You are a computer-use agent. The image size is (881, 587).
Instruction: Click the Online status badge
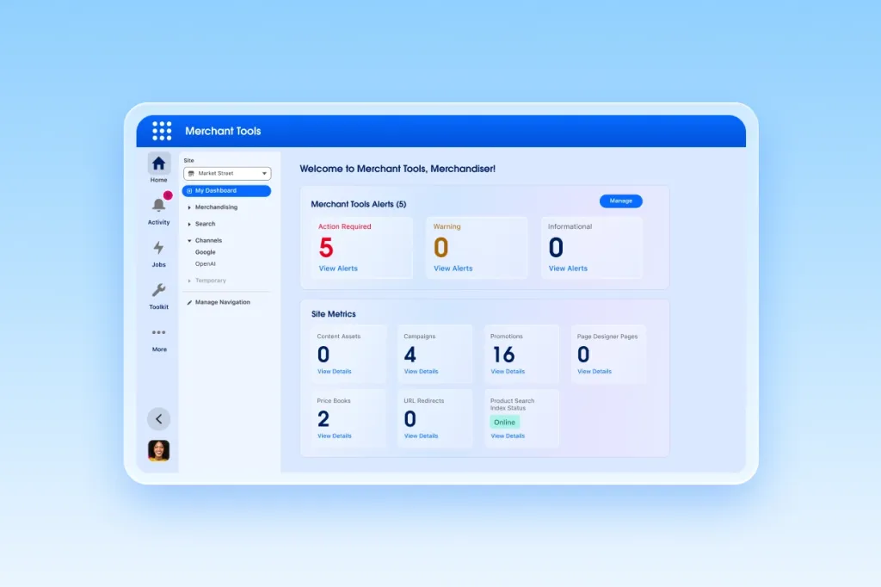pos(504,423)
